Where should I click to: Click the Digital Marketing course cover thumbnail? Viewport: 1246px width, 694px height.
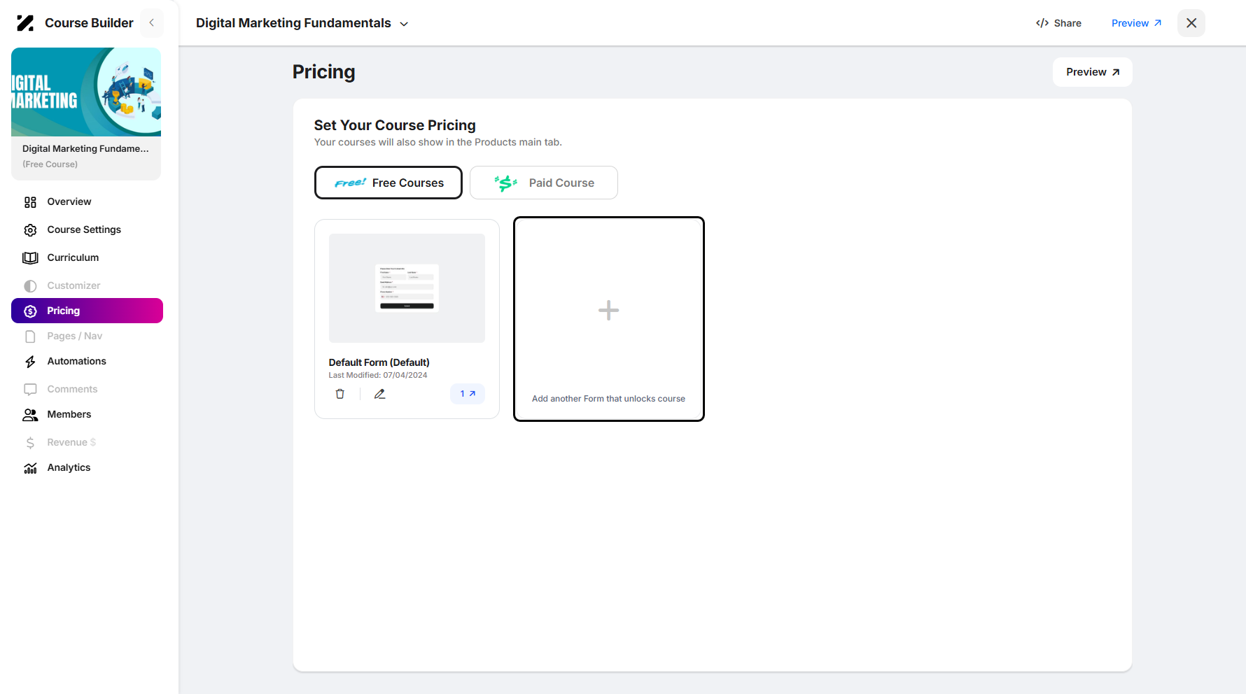[86, 92]
